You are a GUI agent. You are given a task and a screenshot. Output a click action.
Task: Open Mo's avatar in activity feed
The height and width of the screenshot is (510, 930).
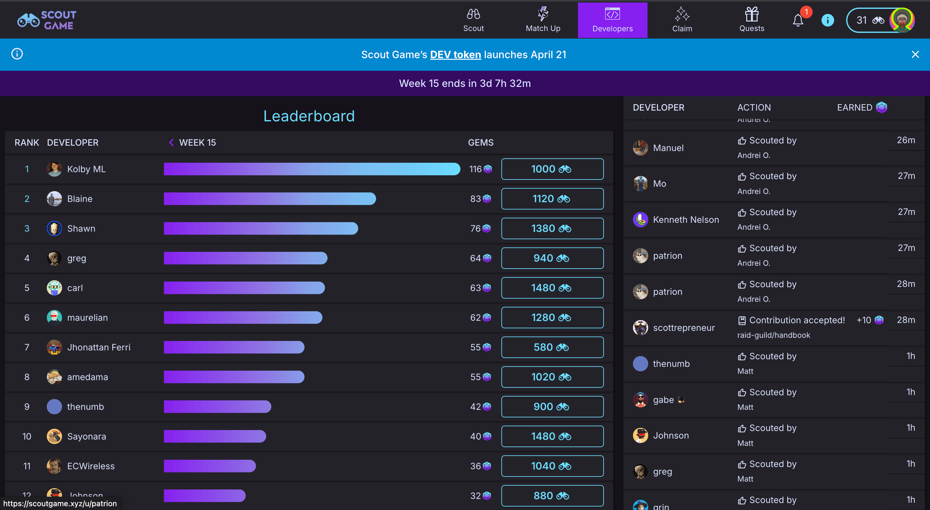pos(640,184)
